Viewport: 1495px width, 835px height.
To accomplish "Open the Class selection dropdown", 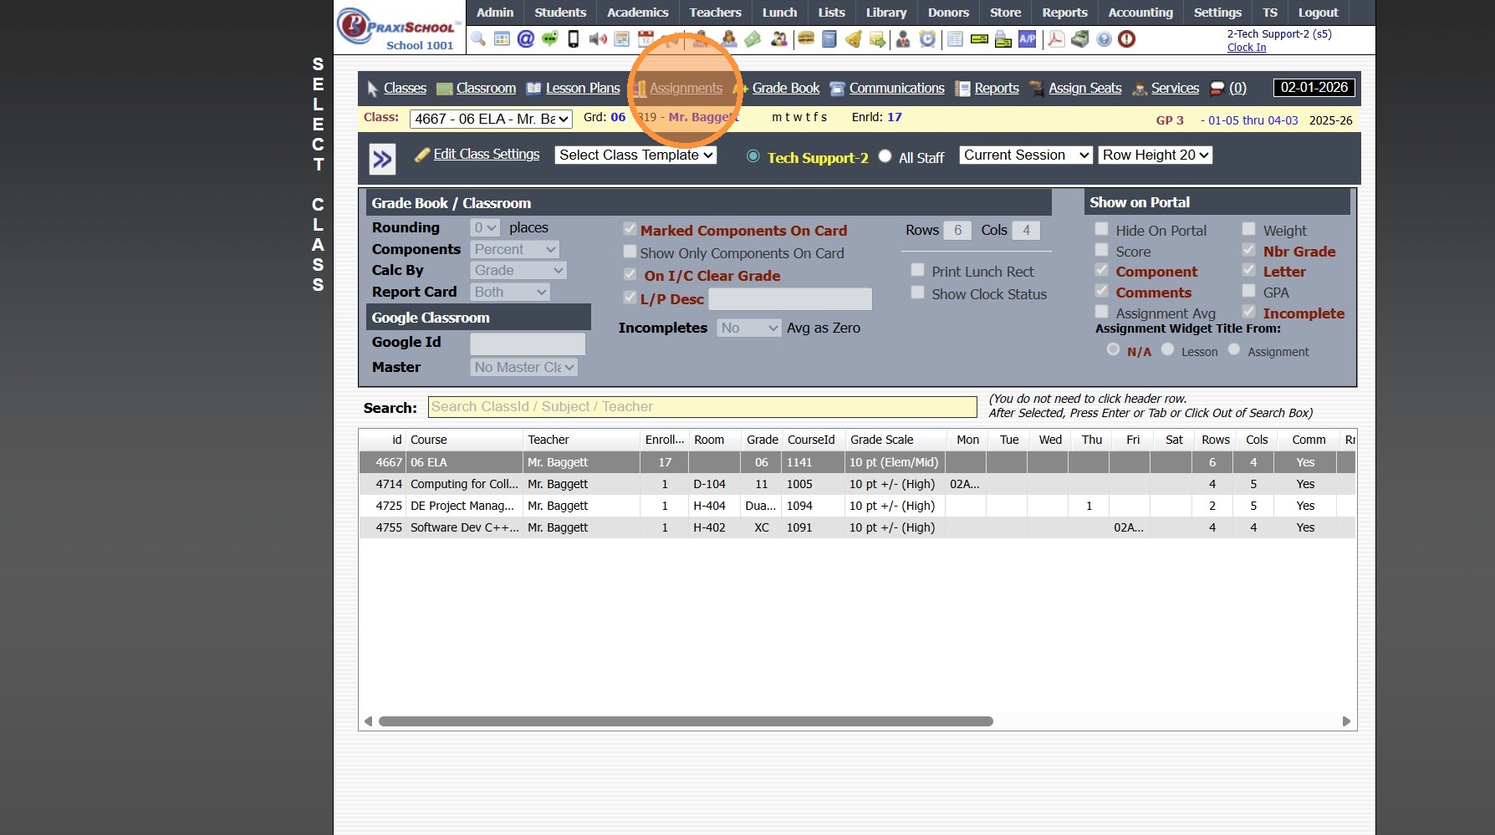I will point(491,119).
